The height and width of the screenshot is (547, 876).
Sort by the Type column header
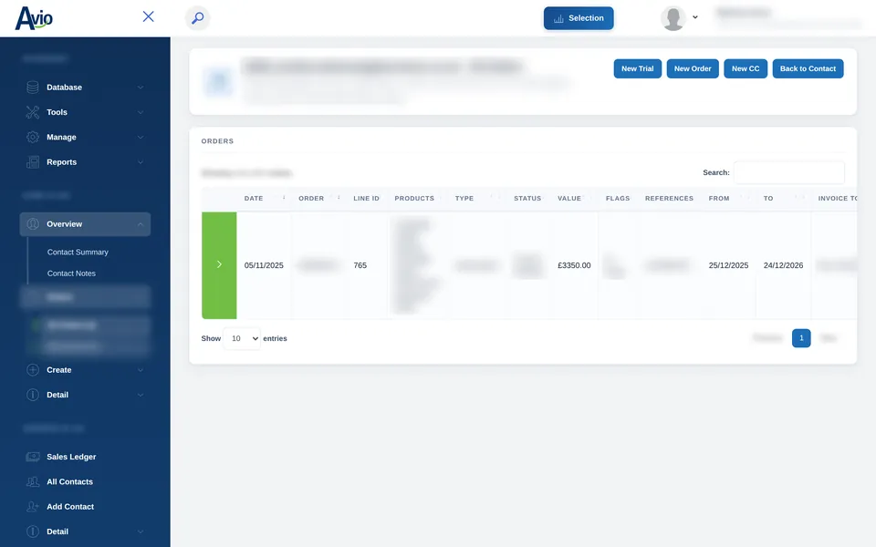pyautogui.click(x=464, y=198)
